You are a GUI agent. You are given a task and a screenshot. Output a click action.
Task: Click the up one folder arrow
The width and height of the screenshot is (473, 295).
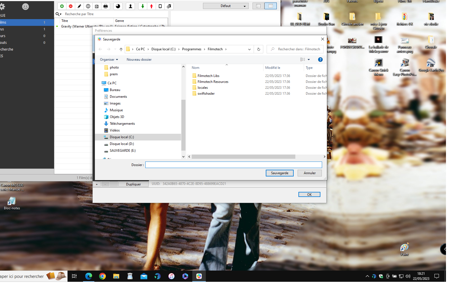point(121,49)
